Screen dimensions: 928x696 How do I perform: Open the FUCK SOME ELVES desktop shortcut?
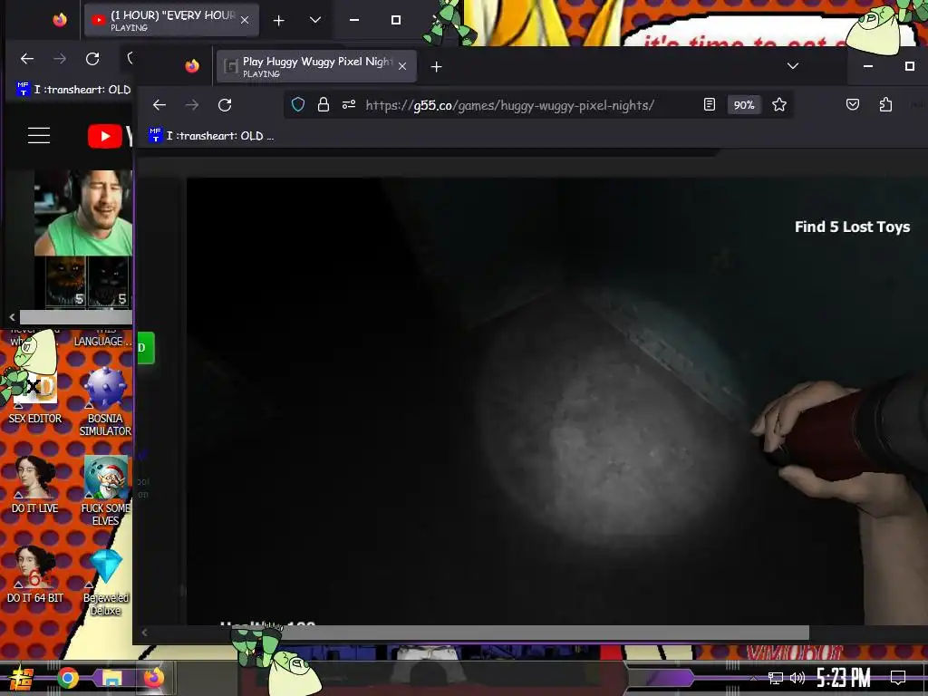coord(105,490)
